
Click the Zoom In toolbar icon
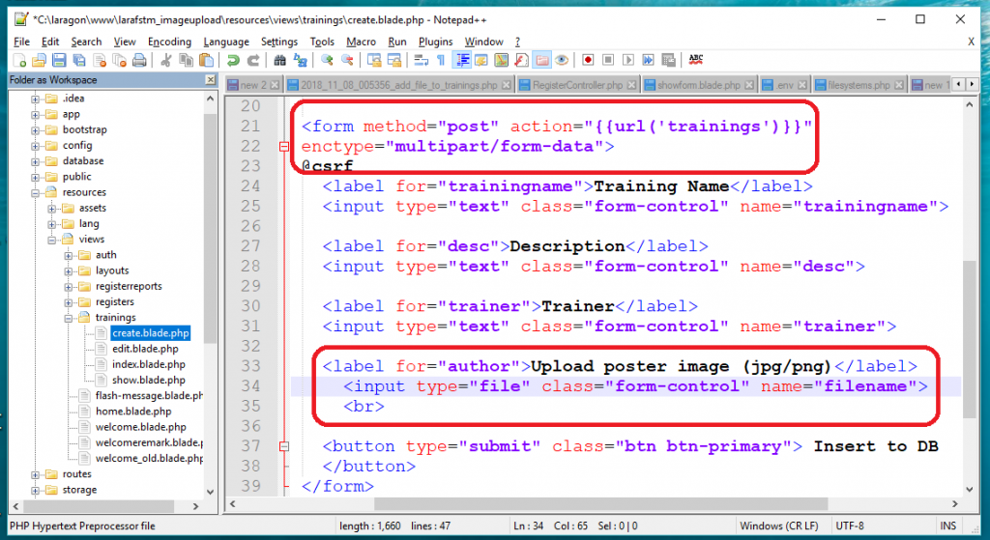327,60
